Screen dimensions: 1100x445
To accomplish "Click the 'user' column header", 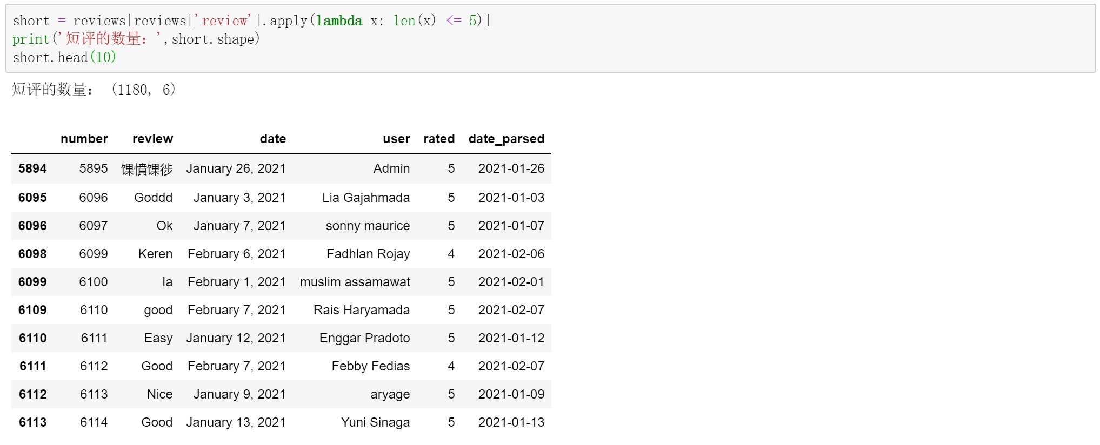I will (x=396, y=139).
